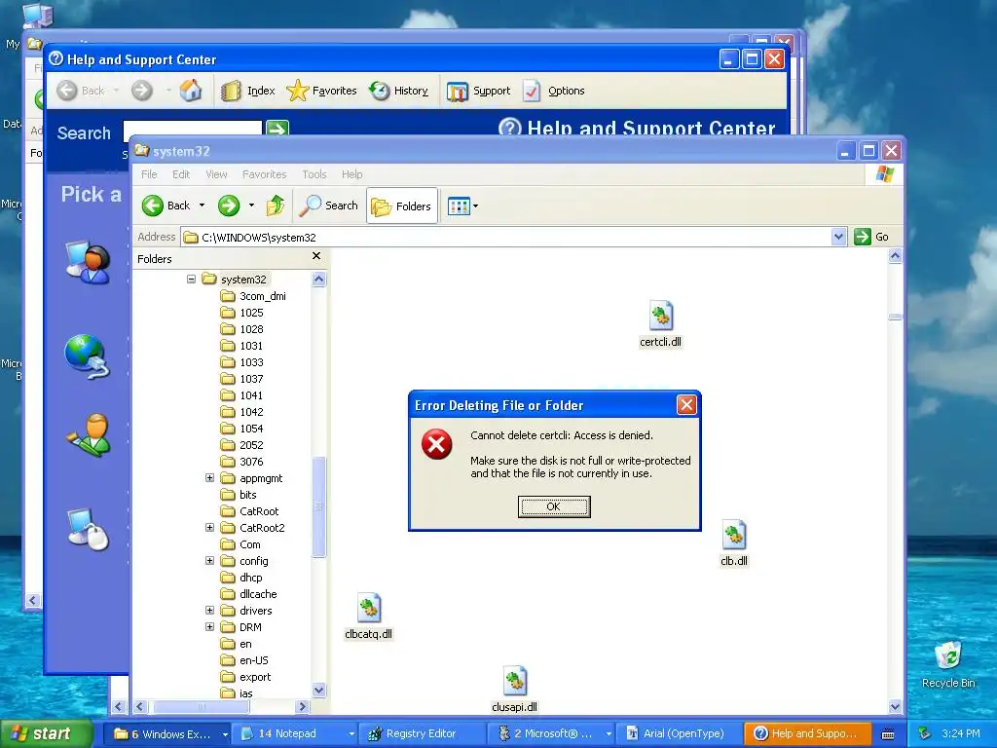
Task: Expand the config folder node
Action: 210,560
